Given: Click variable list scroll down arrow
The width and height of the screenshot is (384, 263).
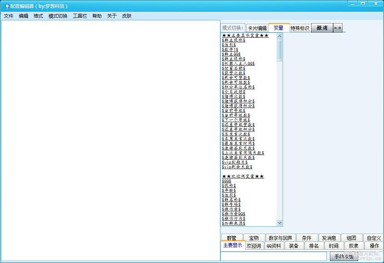Looking at the screenshot, I should (x=279, y=223).
